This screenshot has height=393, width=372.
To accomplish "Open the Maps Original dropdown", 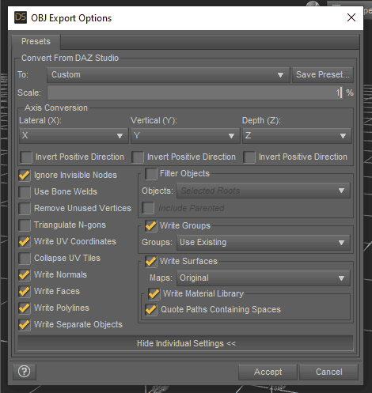I will point(264,278).
